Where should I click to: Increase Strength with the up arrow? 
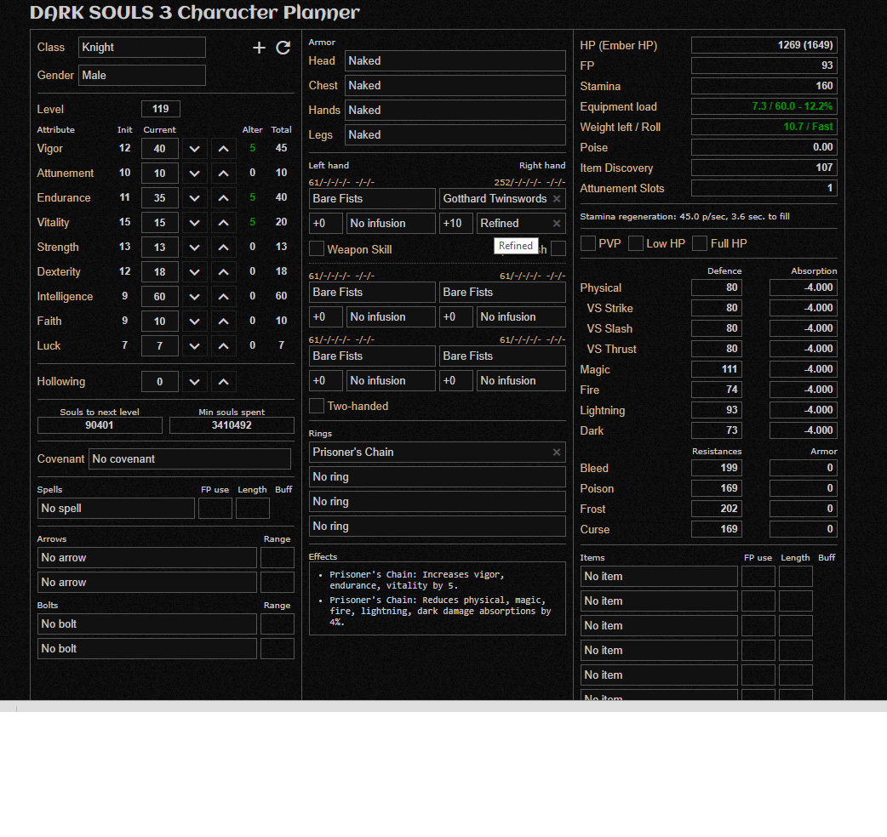223,247
